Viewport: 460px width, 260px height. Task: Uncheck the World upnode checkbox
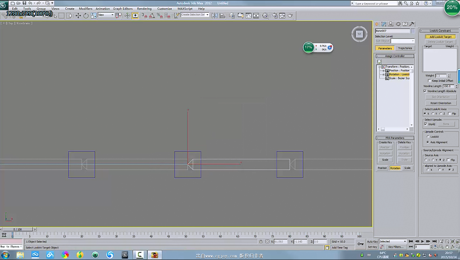(x=426, y=124)
